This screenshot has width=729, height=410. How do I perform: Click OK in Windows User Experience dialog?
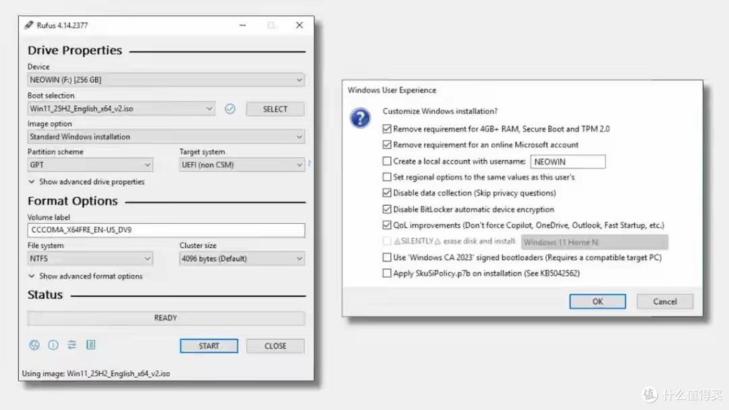597,301
